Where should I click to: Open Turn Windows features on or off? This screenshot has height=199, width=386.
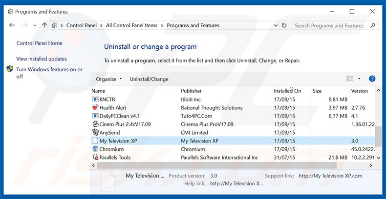click(49, 73)
